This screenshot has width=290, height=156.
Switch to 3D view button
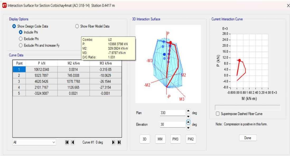(x=144, y=139)
